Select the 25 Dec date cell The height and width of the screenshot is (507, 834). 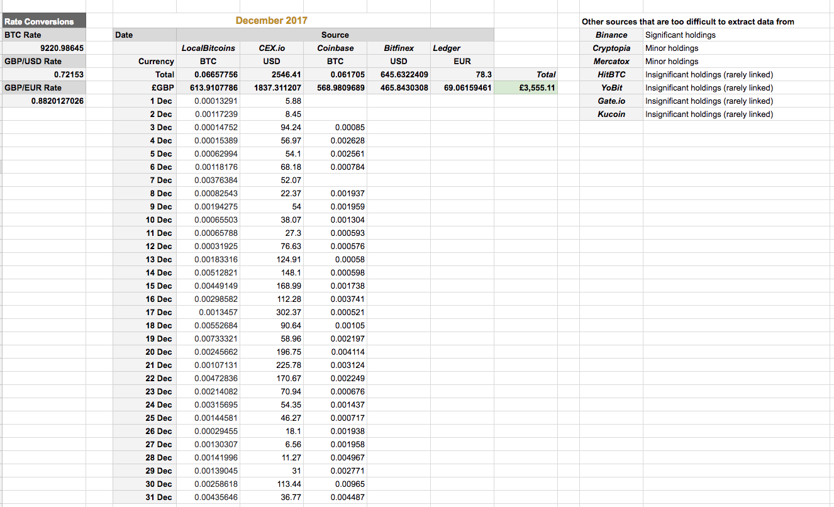(145, 418)
